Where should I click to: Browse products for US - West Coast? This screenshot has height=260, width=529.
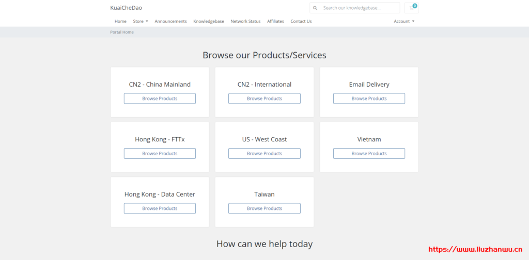(x=264, y=153)
